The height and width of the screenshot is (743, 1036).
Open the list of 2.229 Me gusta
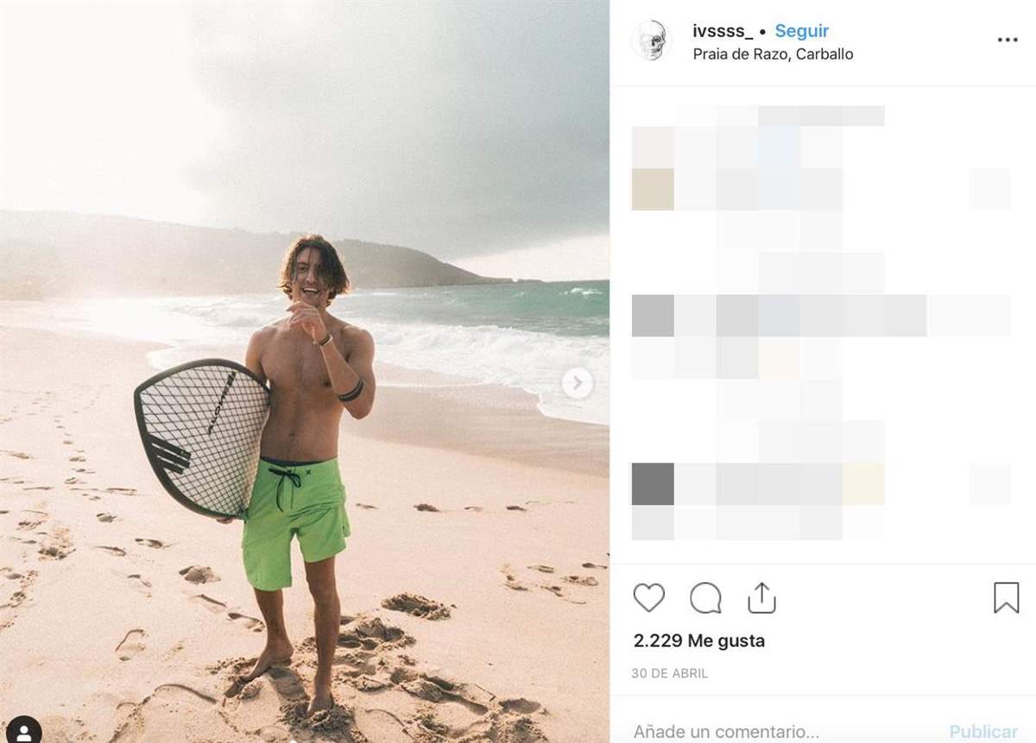pos(698,640)
